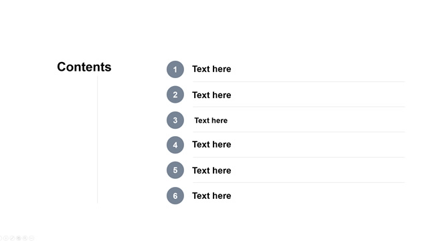Click "Text here" beside number 6
Screen dimensions: 425x241
click(x=211, y=196)
